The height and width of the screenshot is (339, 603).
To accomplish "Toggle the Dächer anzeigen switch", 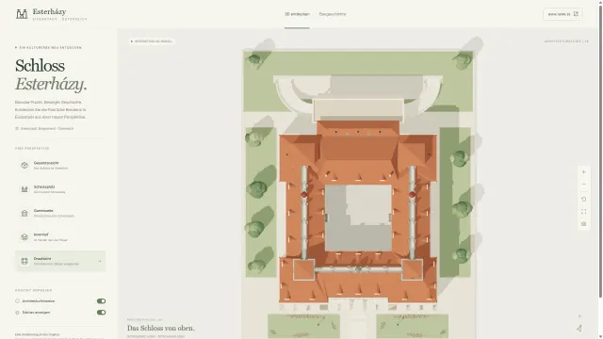I will coord(101,312).
